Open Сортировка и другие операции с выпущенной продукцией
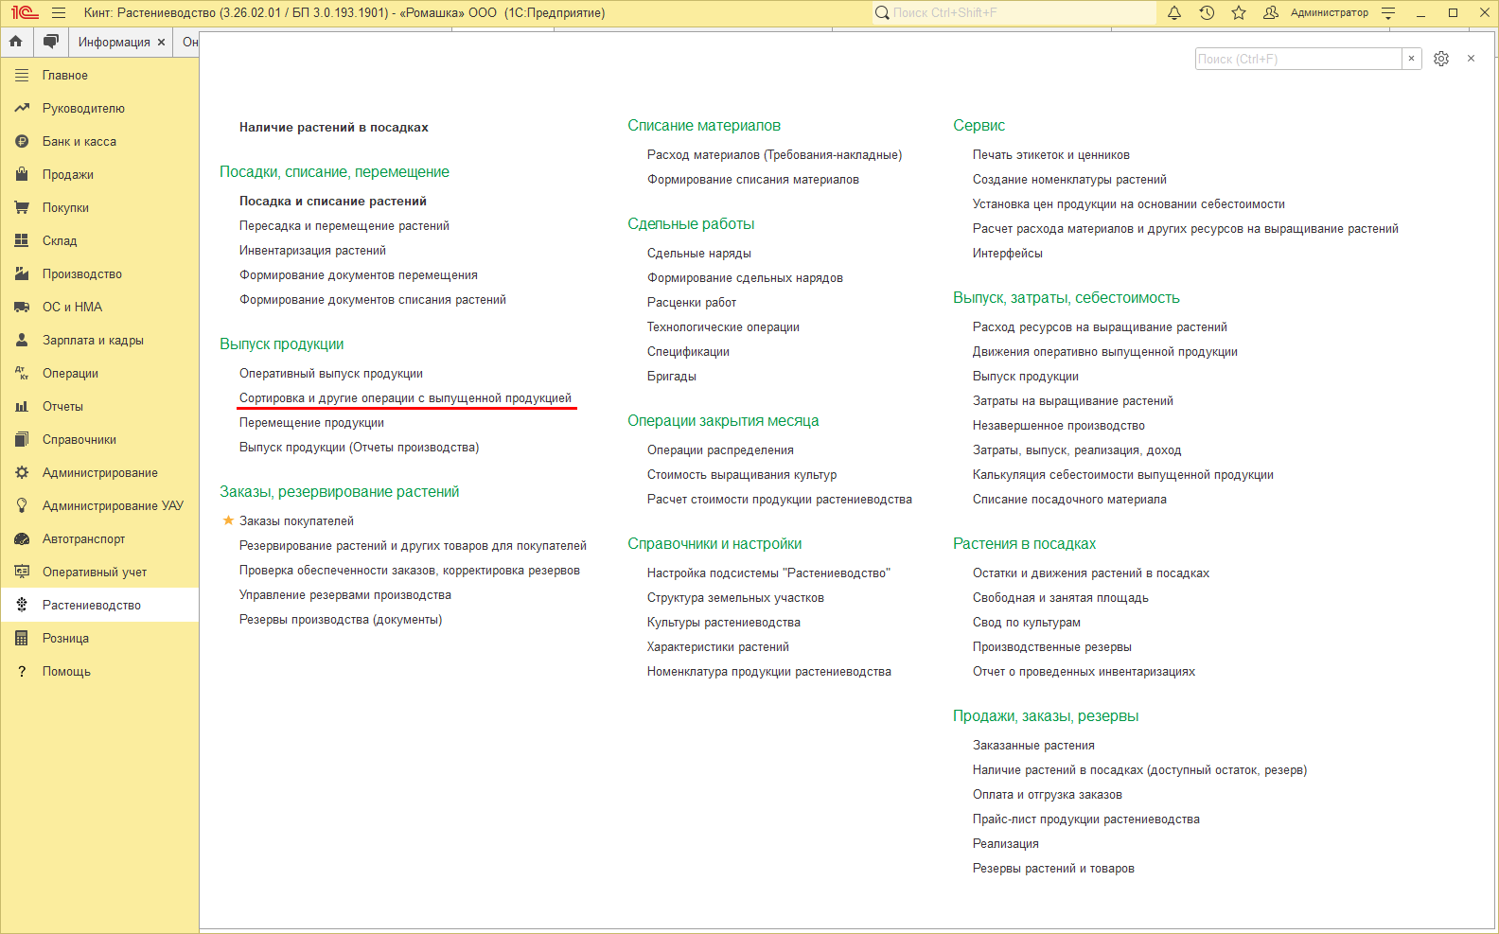The image size is (1499, 934). coord(405,398)
